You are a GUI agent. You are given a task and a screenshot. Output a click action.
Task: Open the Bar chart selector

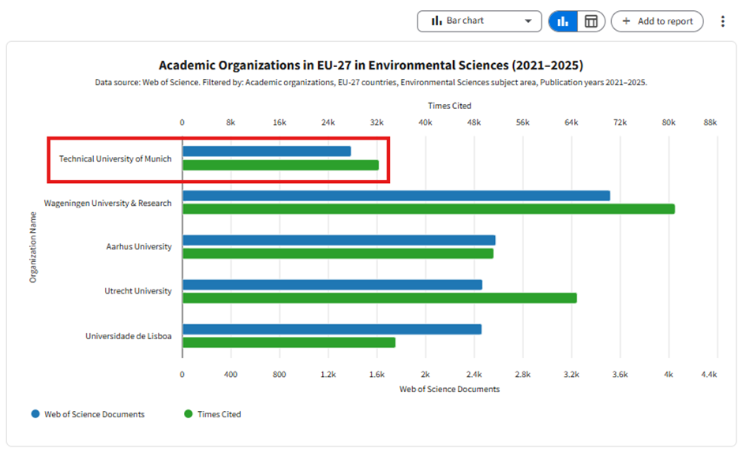(479, 21)
